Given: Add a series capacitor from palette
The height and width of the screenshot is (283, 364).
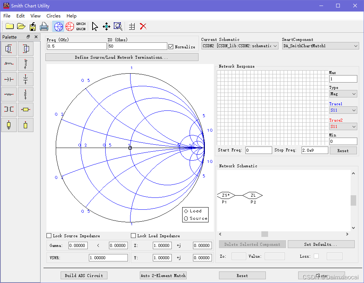Looking at the screenshot, I should click(x=9, y=79).
